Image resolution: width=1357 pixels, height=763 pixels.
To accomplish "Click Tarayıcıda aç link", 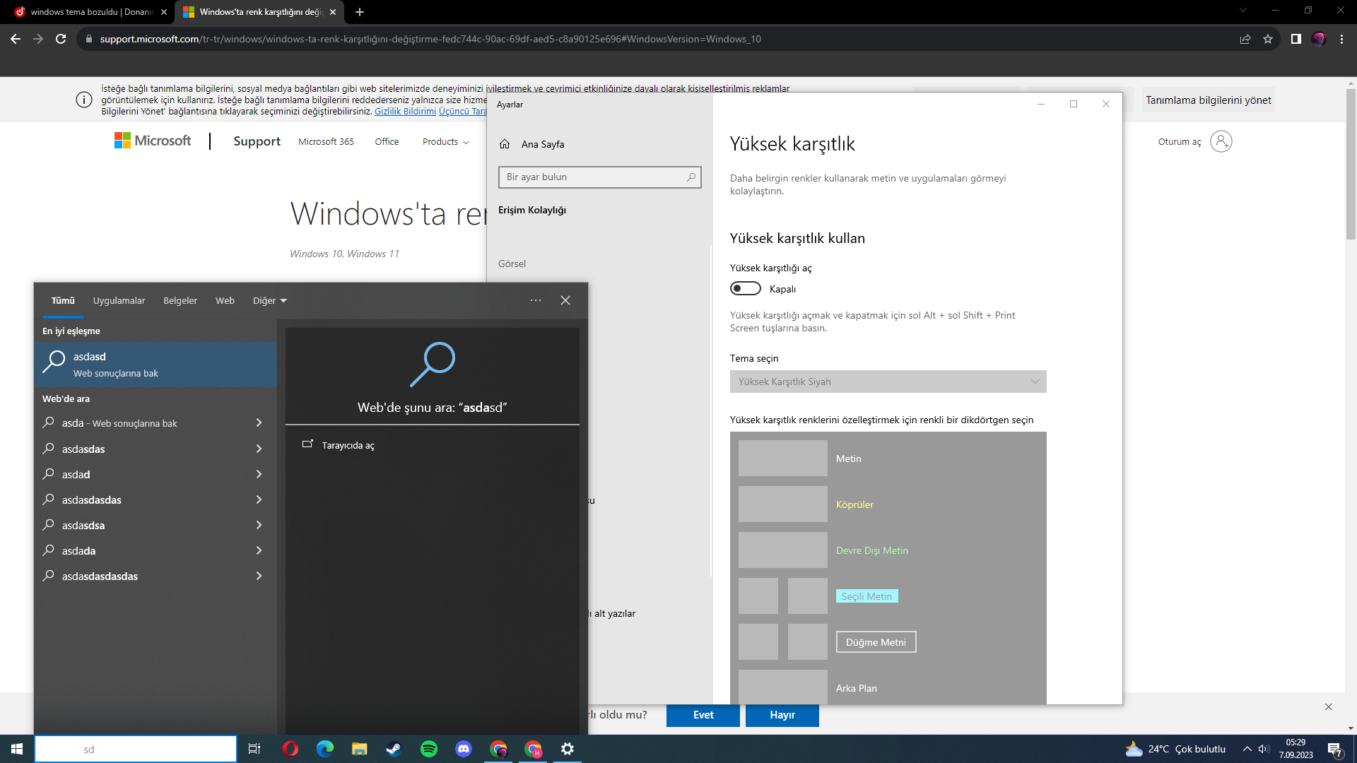I will (x=348, y=445).
